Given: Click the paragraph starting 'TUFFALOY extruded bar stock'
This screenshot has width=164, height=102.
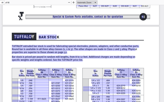Looking at the screenshot, I should [x=75, y=49].
